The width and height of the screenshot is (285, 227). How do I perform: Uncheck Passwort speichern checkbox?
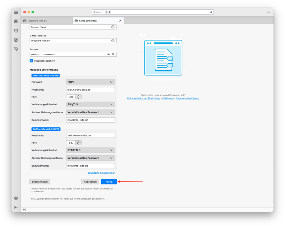pos(31,61)
